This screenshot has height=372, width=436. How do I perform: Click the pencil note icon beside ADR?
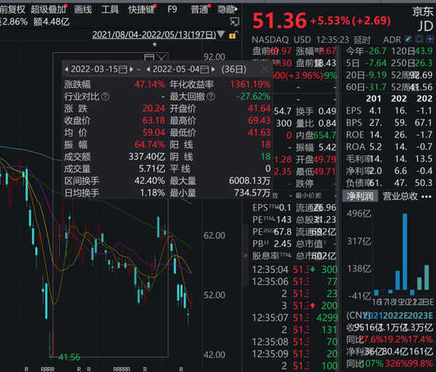[x=408, y=39]
